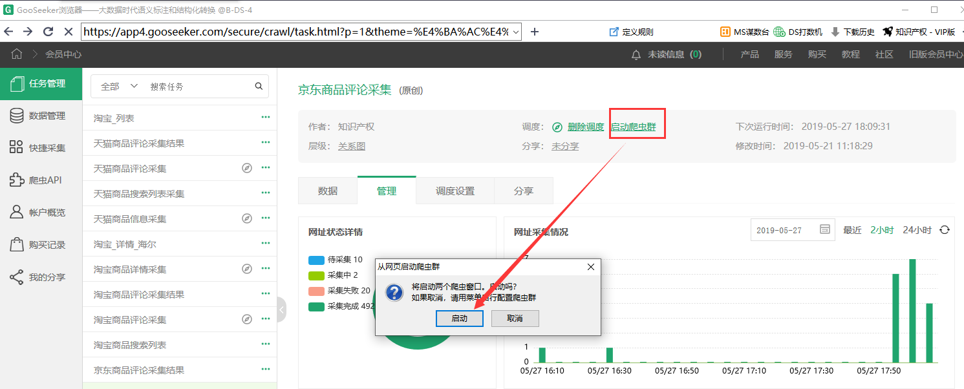Screen dimensions: 964x389
Task: Switch to the 调度设置 tab
Action: click(455, 191)
